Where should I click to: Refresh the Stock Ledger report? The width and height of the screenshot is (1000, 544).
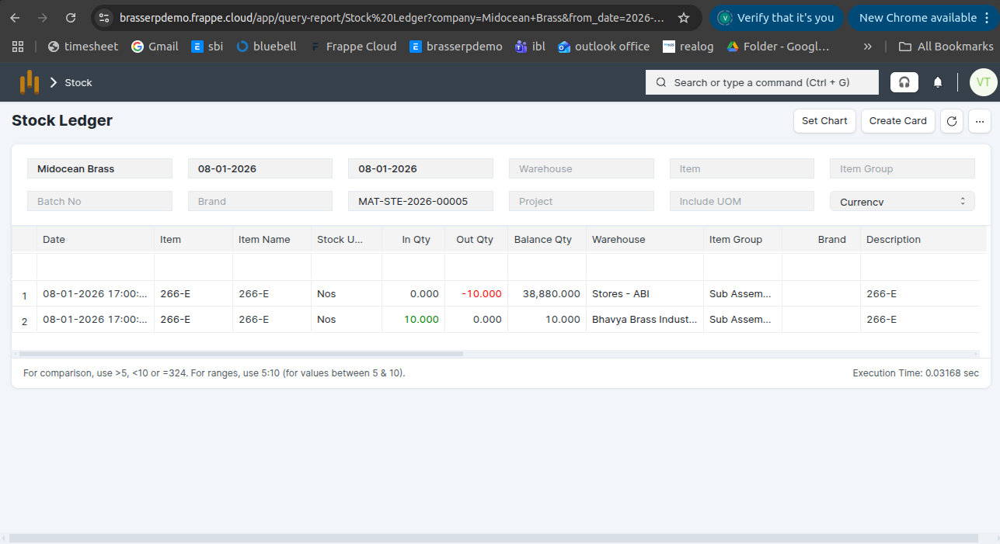952,121
